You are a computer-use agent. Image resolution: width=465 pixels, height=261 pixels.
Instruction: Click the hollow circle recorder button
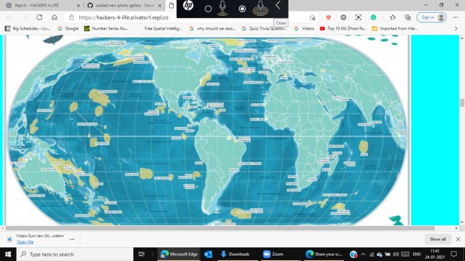tap(208, 9)
